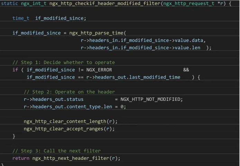240x166 pixels.
Task: Click the 'if' keyword of the condition
Action: 15,70
